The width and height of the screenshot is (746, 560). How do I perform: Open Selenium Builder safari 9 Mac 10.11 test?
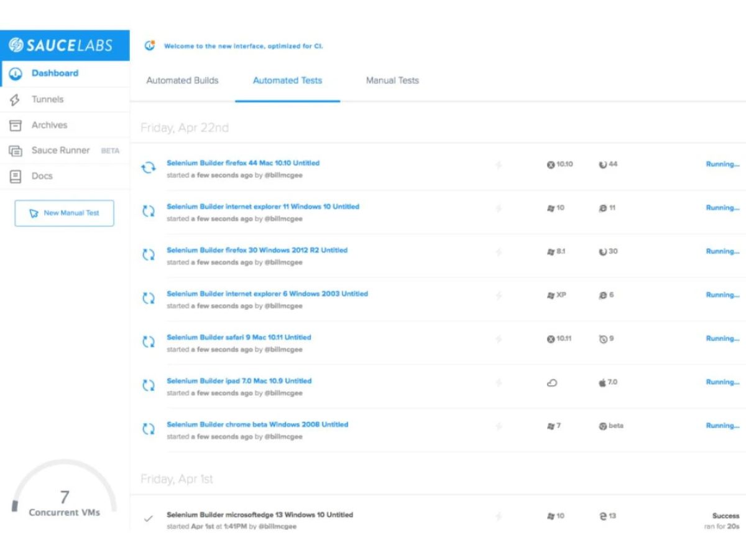[239, 337]
